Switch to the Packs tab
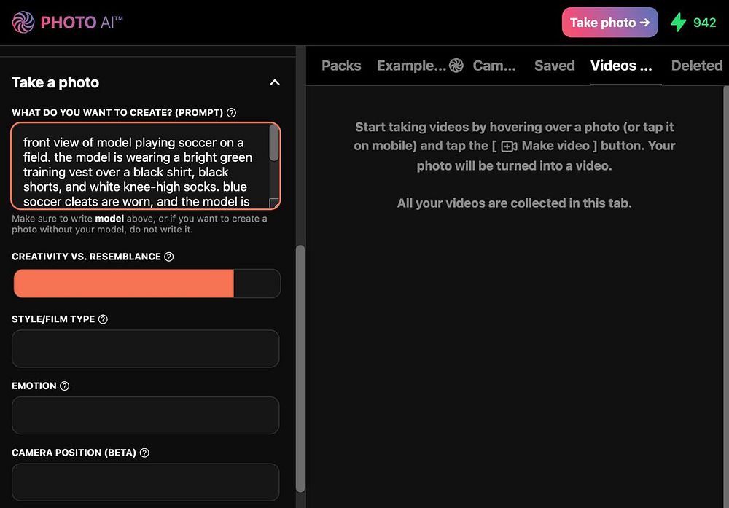Screen dimensions: 729x508 pyautogui.click(x=341, y=66)
